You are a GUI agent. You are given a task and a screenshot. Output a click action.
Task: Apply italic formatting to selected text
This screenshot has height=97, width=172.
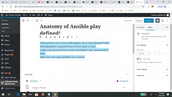click(x=63, y=37)
